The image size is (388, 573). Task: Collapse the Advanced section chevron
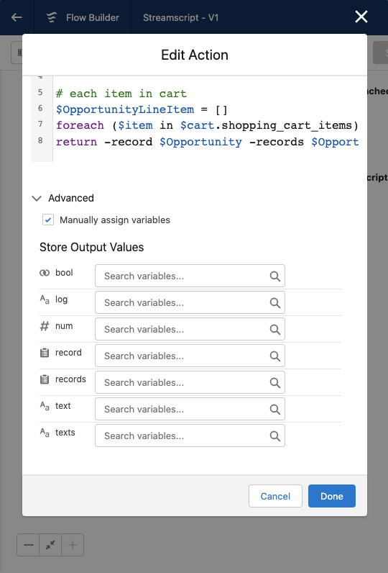37,199
